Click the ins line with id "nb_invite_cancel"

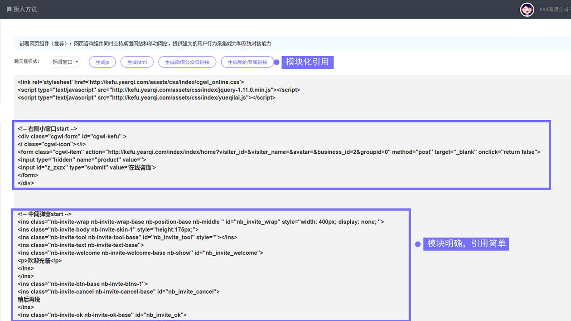[x=119, y=292]
